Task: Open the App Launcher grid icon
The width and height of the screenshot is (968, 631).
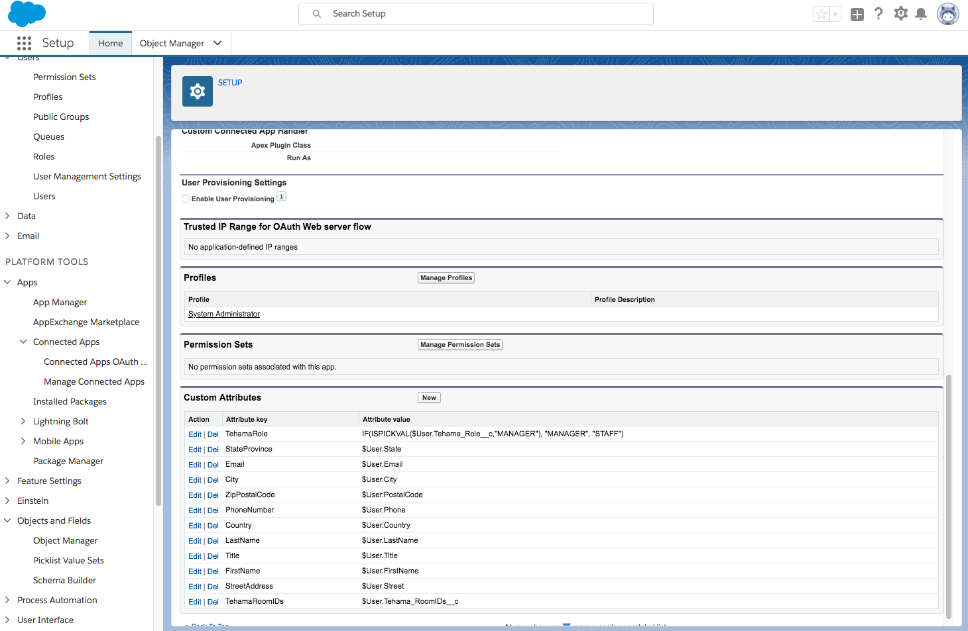Action: pos(25,43)
